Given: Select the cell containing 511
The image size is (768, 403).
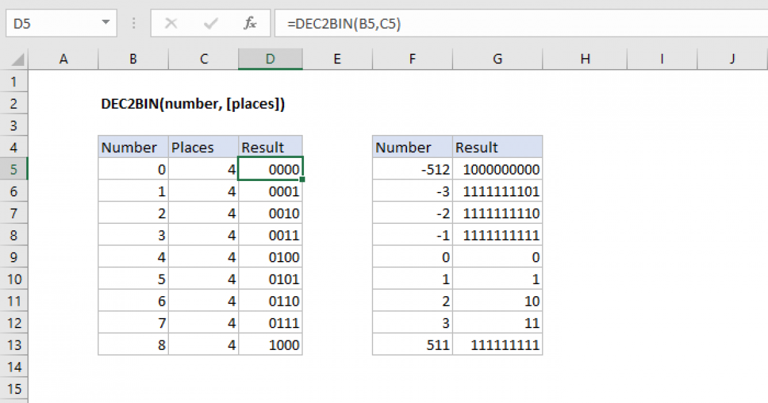Looking at the screenshot, I should coord(412,345).
